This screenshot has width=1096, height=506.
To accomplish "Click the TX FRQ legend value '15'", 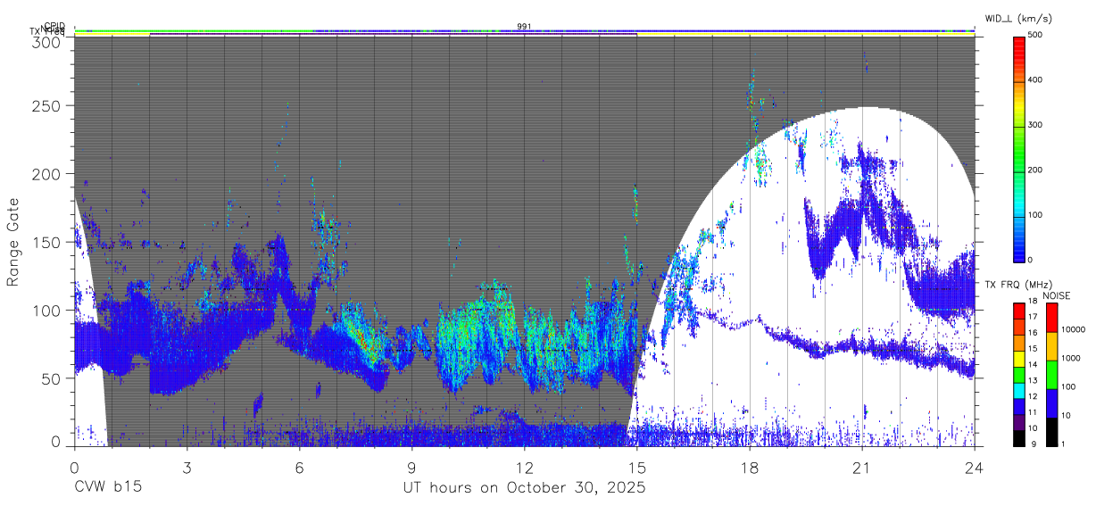I will pyautogui.click(x=1033, y=349).
